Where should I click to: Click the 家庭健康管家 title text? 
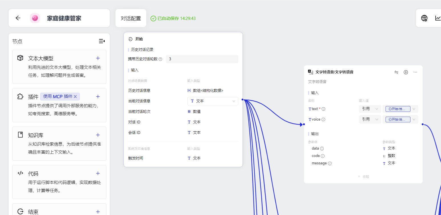click(64, 18)
